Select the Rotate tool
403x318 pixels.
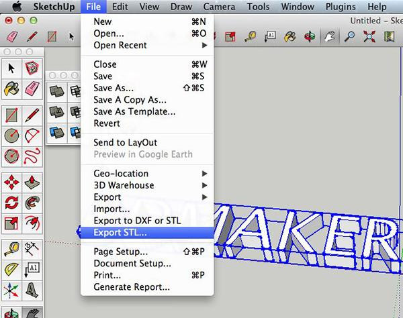click(11, 203)
